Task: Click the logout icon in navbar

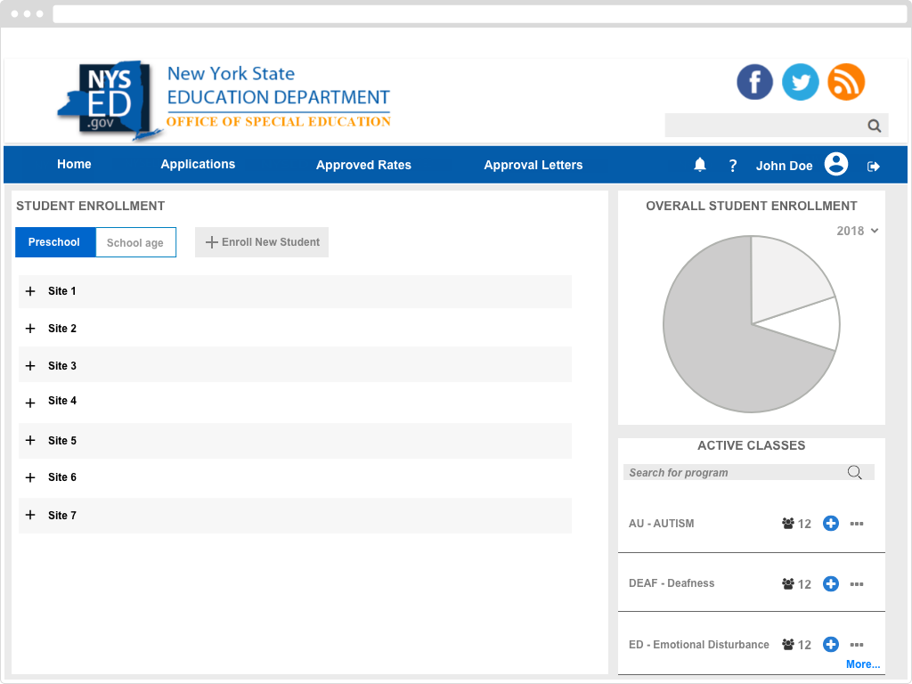Action: click(x=874, y=166)
